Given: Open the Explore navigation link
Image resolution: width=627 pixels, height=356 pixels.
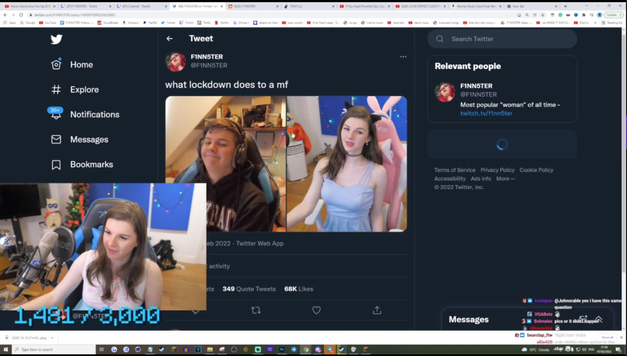Looking at the screenshot, I should click(85, 90).
